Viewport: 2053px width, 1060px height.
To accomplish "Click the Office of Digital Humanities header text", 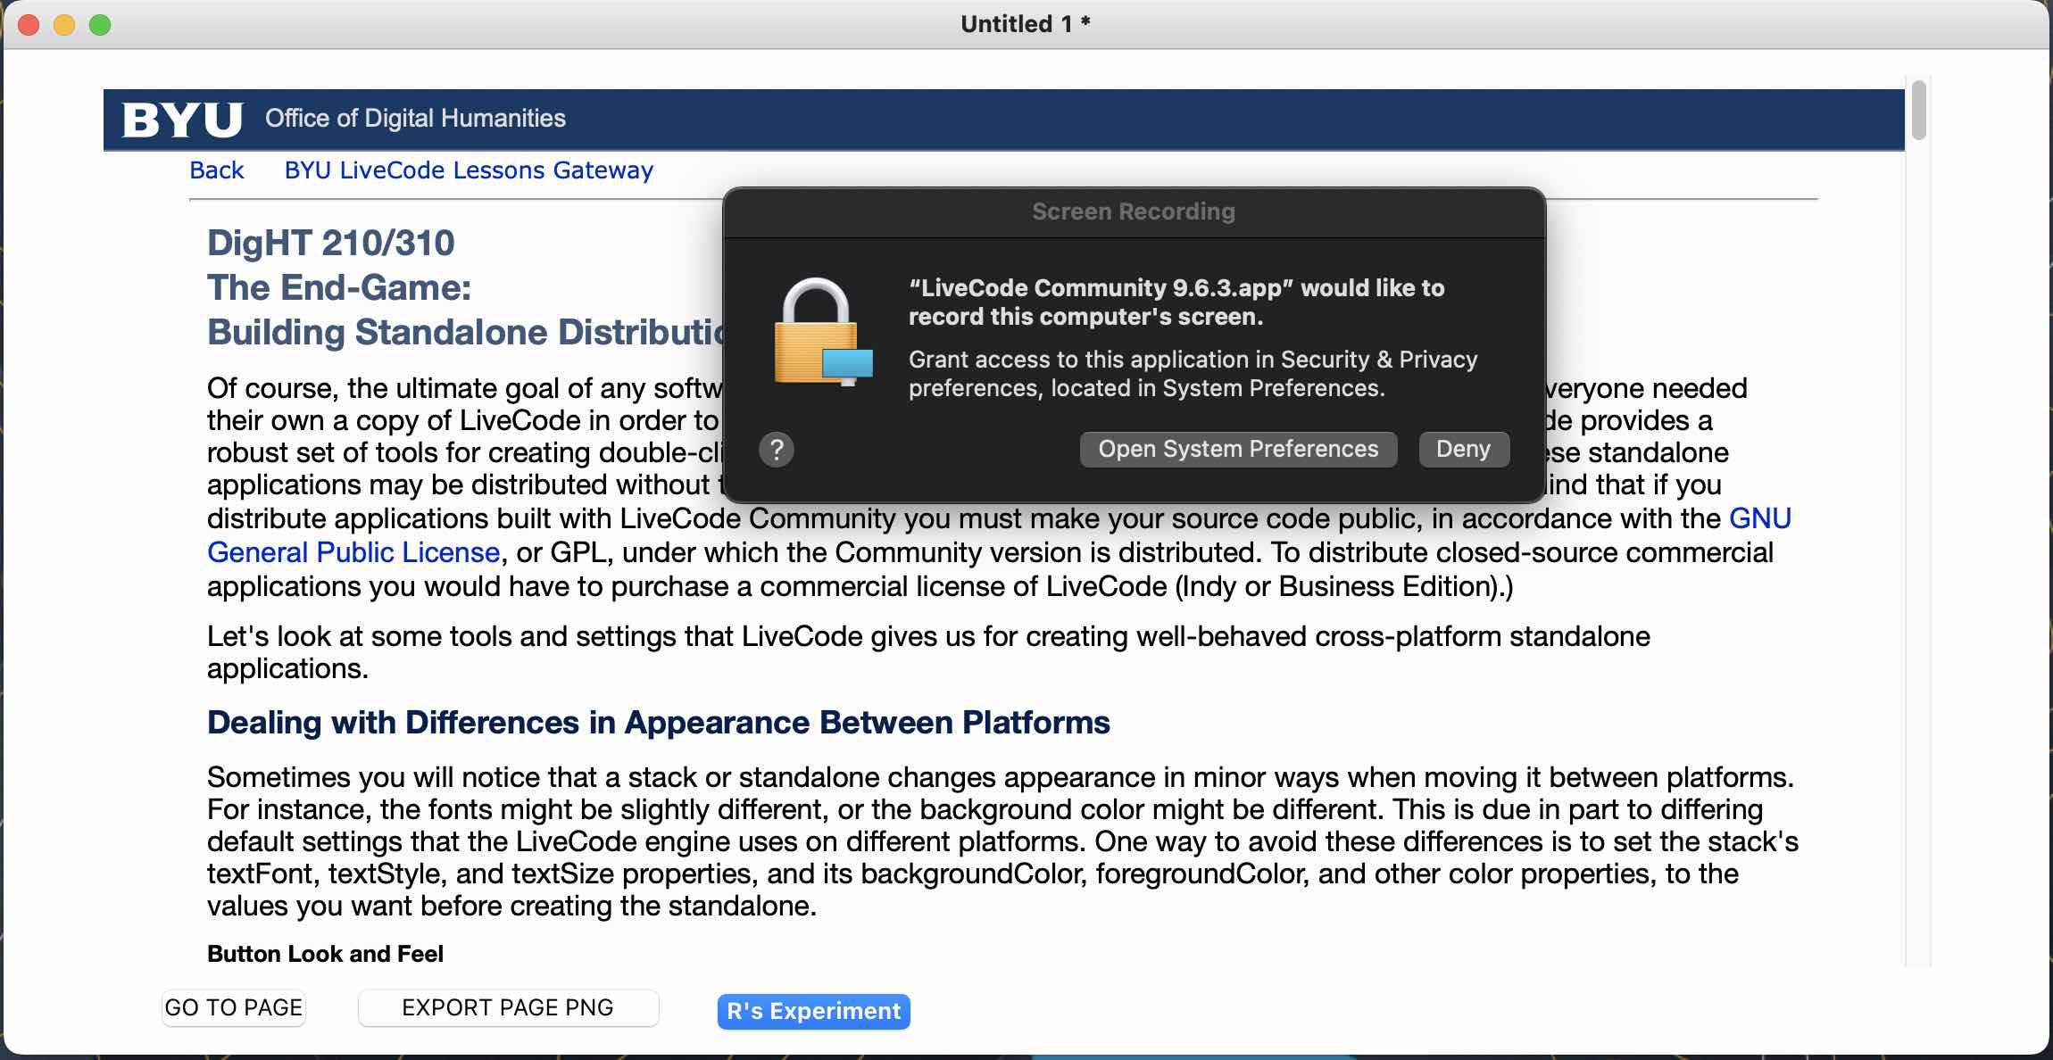I will 415,119.
